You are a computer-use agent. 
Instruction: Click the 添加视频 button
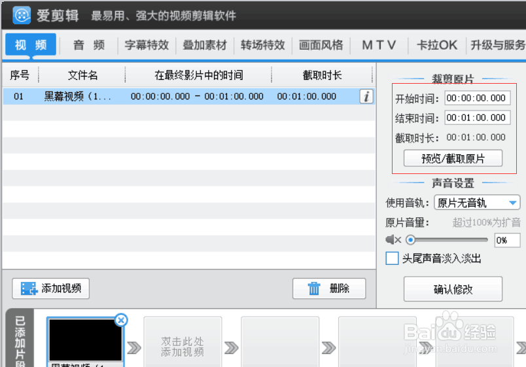coord(50,288)
